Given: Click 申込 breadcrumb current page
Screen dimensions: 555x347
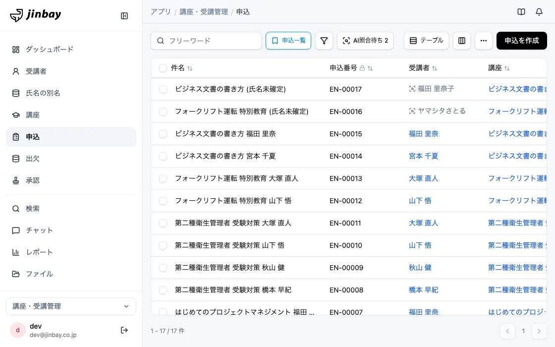Looking at the screenshot, I should (243, 12).
